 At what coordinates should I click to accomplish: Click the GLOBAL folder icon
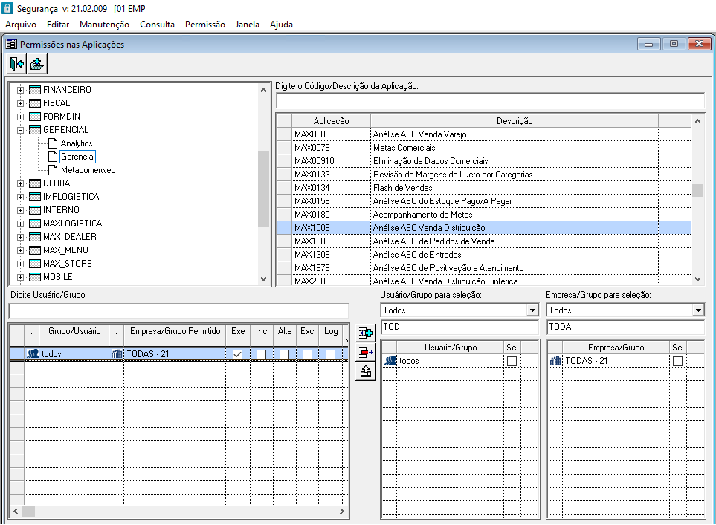click(x=35, y=183)
